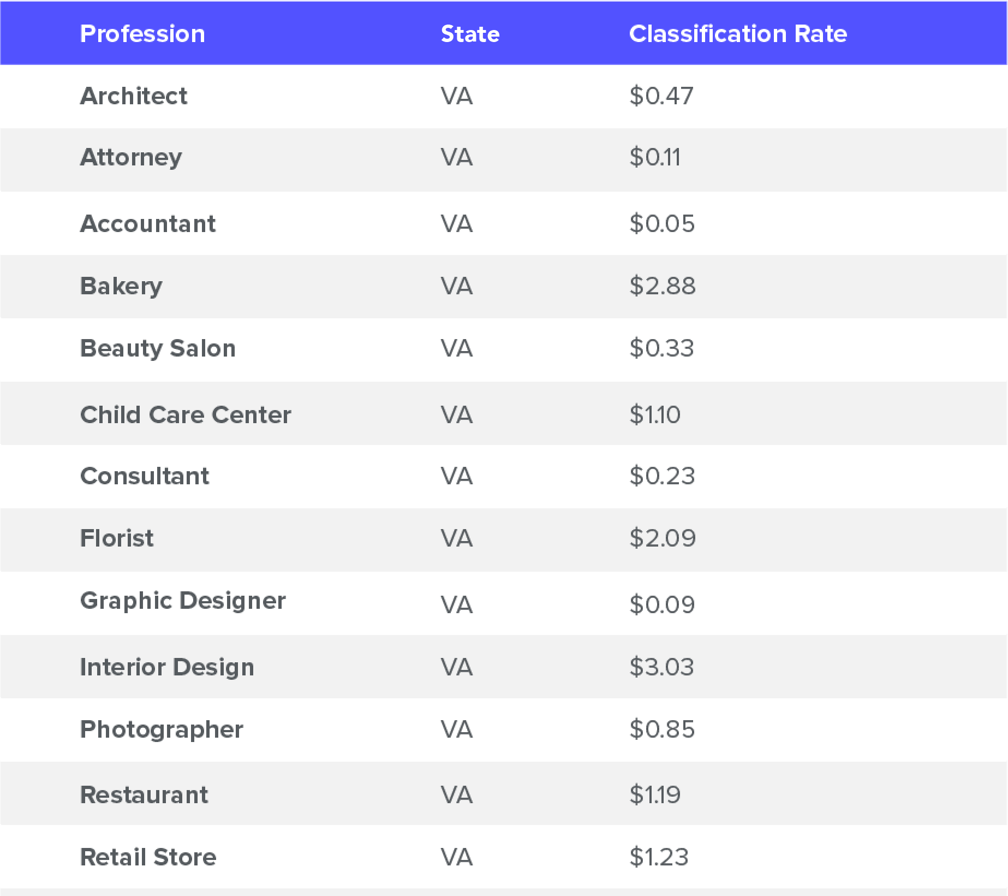Click the $2.88 Bakery rate value
This screenshot has width=1008, height=896.
662,286
